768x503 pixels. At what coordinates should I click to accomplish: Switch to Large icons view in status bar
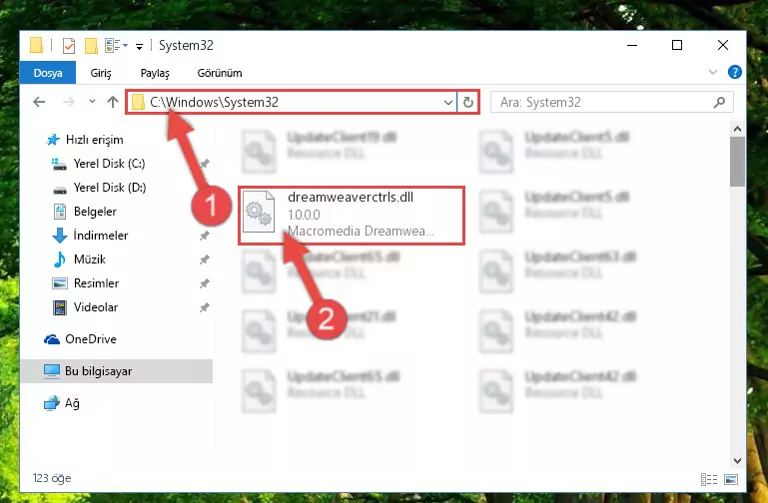[731, 479]
